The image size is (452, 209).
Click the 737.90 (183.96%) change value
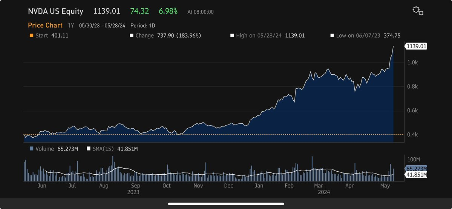pos(179,36)
